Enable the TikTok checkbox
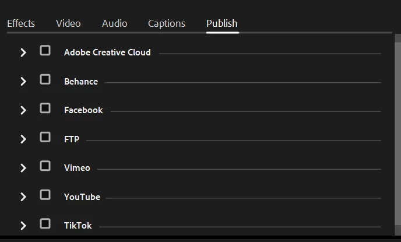The height and width of the screenshot is (242, 401). click(45, 224)
